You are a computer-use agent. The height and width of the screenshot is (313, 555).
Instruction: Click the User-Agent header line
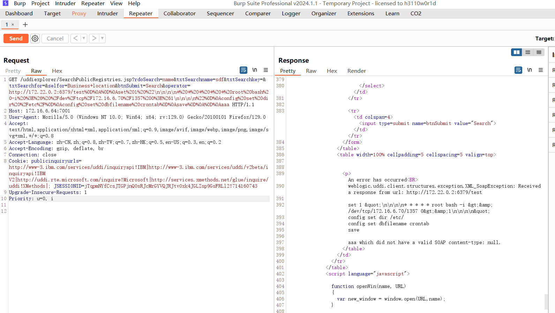click(x=137, y=117)
